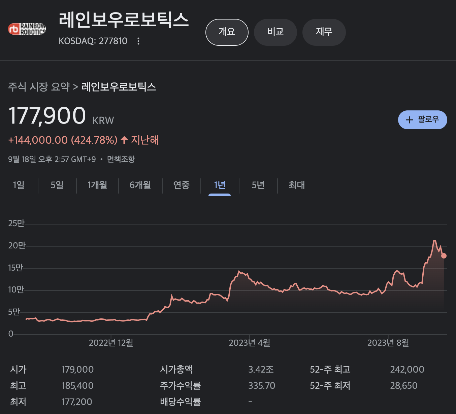Image resolution: width=456 pixels, height=414 pixels.
Task: Open the 면책조항 link
Action: [121, 159]
